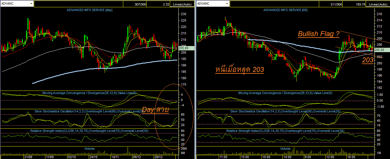
Task: Click the ADVANC symbol field in the 60-minute chart
Action: coord(210,3)
